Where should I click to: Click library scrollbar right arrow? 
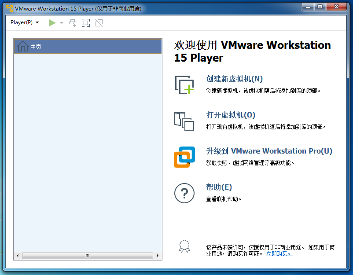[x=158, y=256]
